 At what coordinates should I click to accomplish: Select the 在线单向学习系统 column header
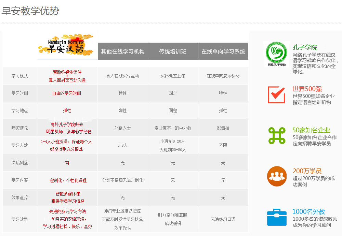tap(223, 51)
